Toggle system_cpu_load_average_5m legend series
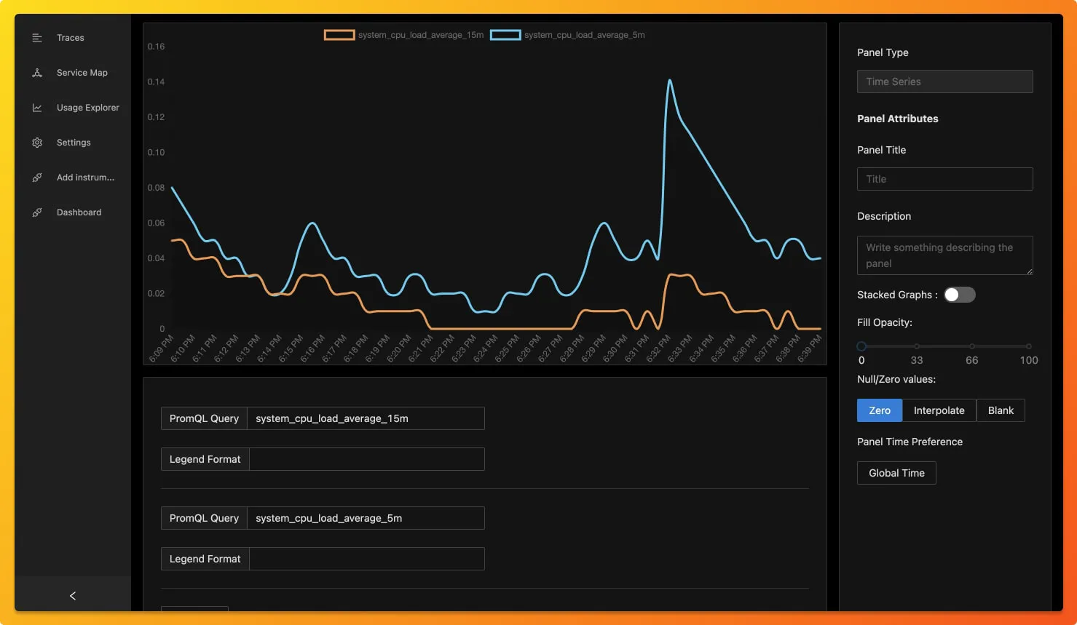 tap(568, 35)
